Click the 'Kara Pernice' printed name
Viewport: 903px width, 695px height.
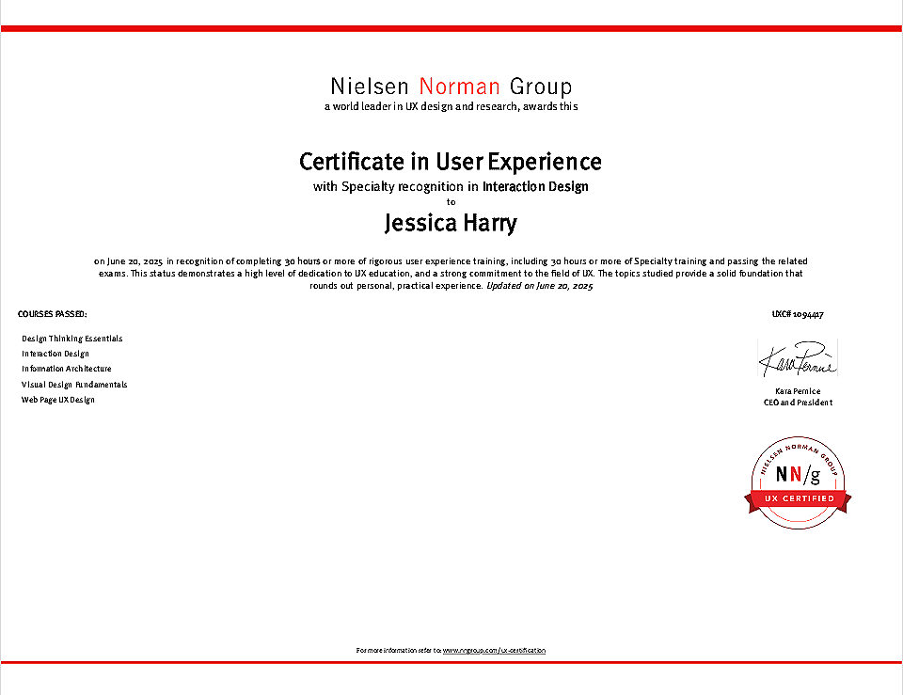798,391
